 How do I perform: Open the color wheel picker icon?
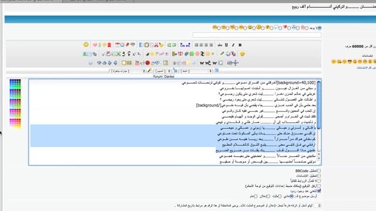[228, 54]
